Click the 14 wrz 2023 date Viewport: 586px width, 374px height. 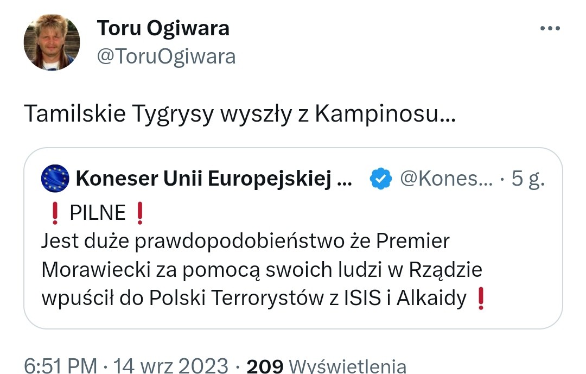click(171, 366)
